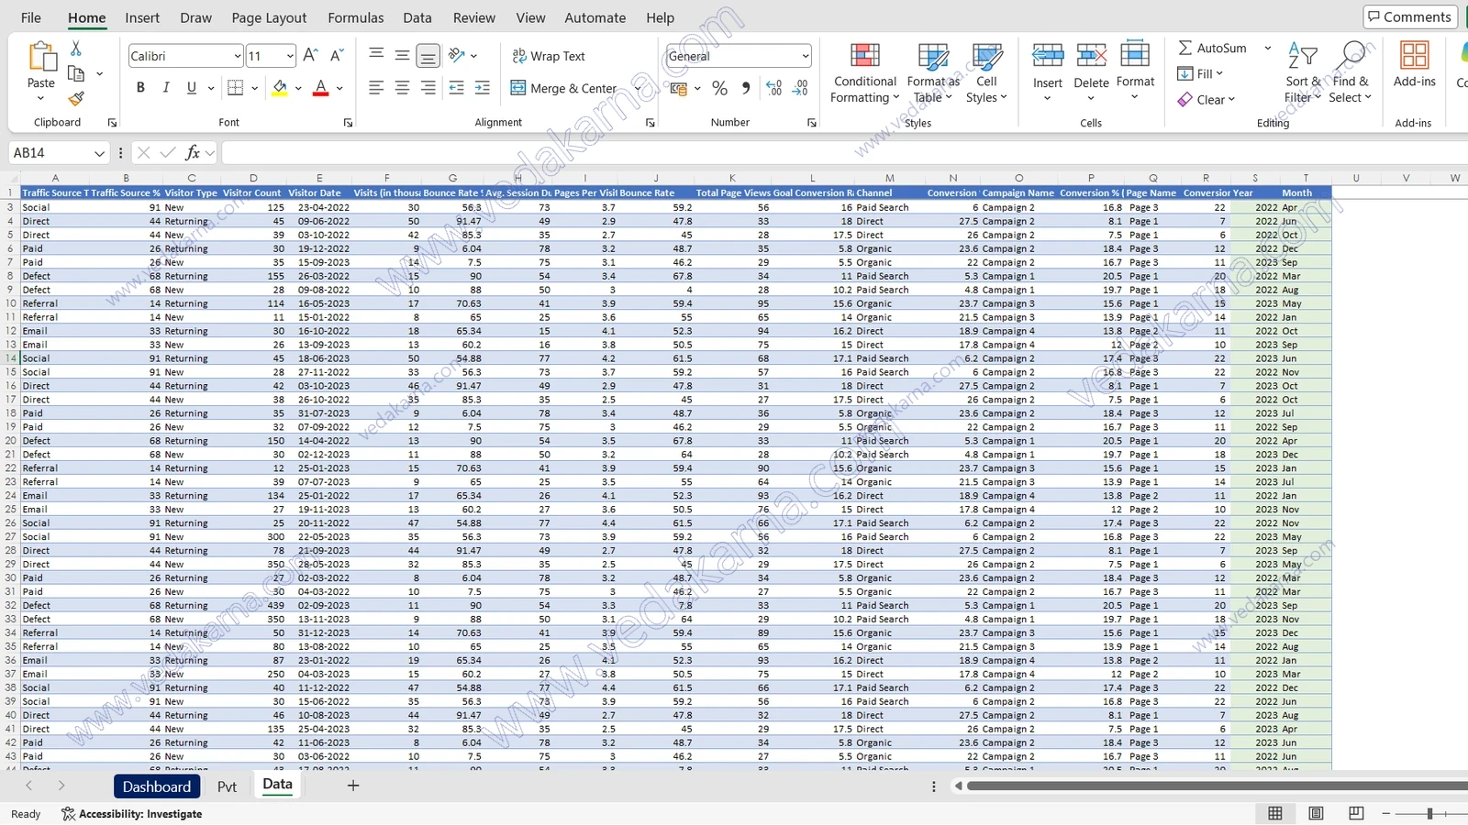The height and width of the screenshot is (825, 1468).
Task: Open the Page Layout ribbon tab
Action: pos(269,17)
